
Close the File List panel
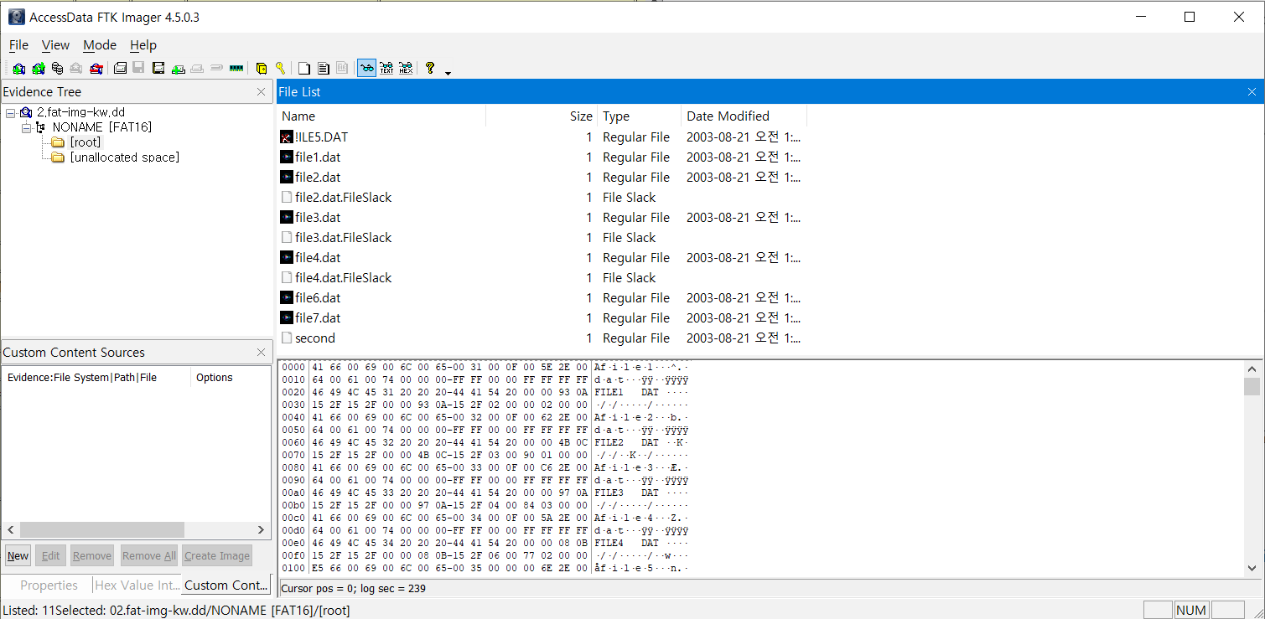coord(1252,92)
